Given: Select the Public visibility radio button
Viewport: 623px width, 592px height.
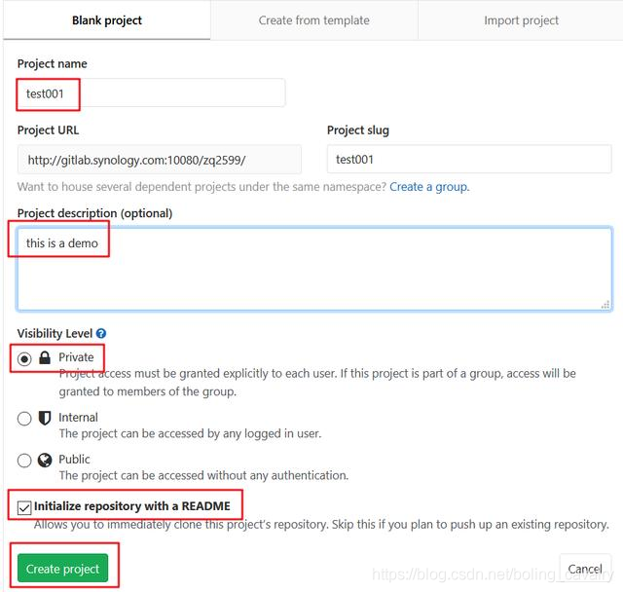Looking at the screenshot, I should click(24, 461).
